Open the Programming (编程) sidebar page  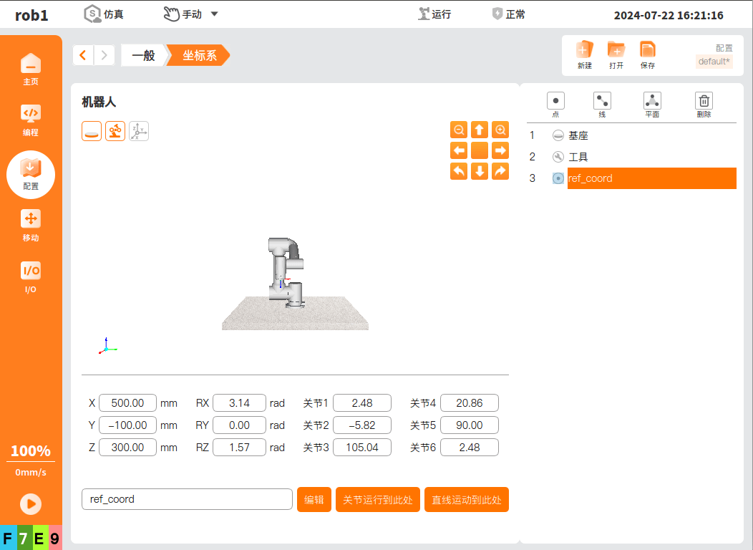(30, 119)
